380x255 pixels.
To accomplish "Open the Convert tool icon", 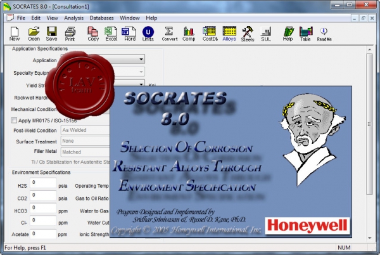I will coord(169,34).
